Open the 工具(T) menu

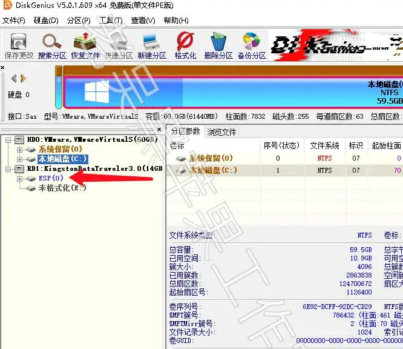111,21
